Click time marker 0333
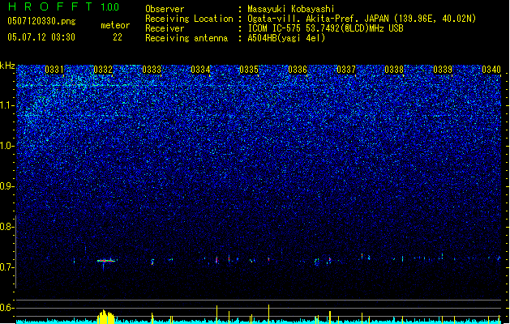Image resolution: width=510 pixels, height=324 pixels. [152, 70]
